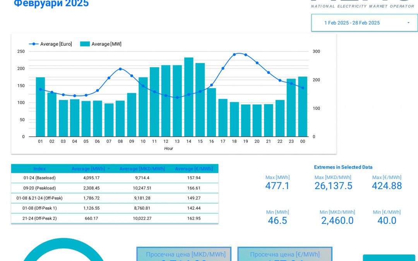Sort table by Average [MKD/MWh] column
The image size is (418, 261).
[x=142, y=169]
